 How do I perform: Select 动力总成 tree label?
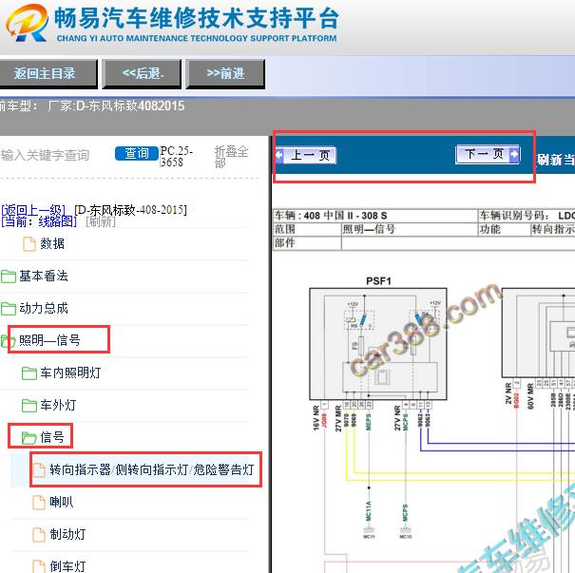(x=44, y=308)
